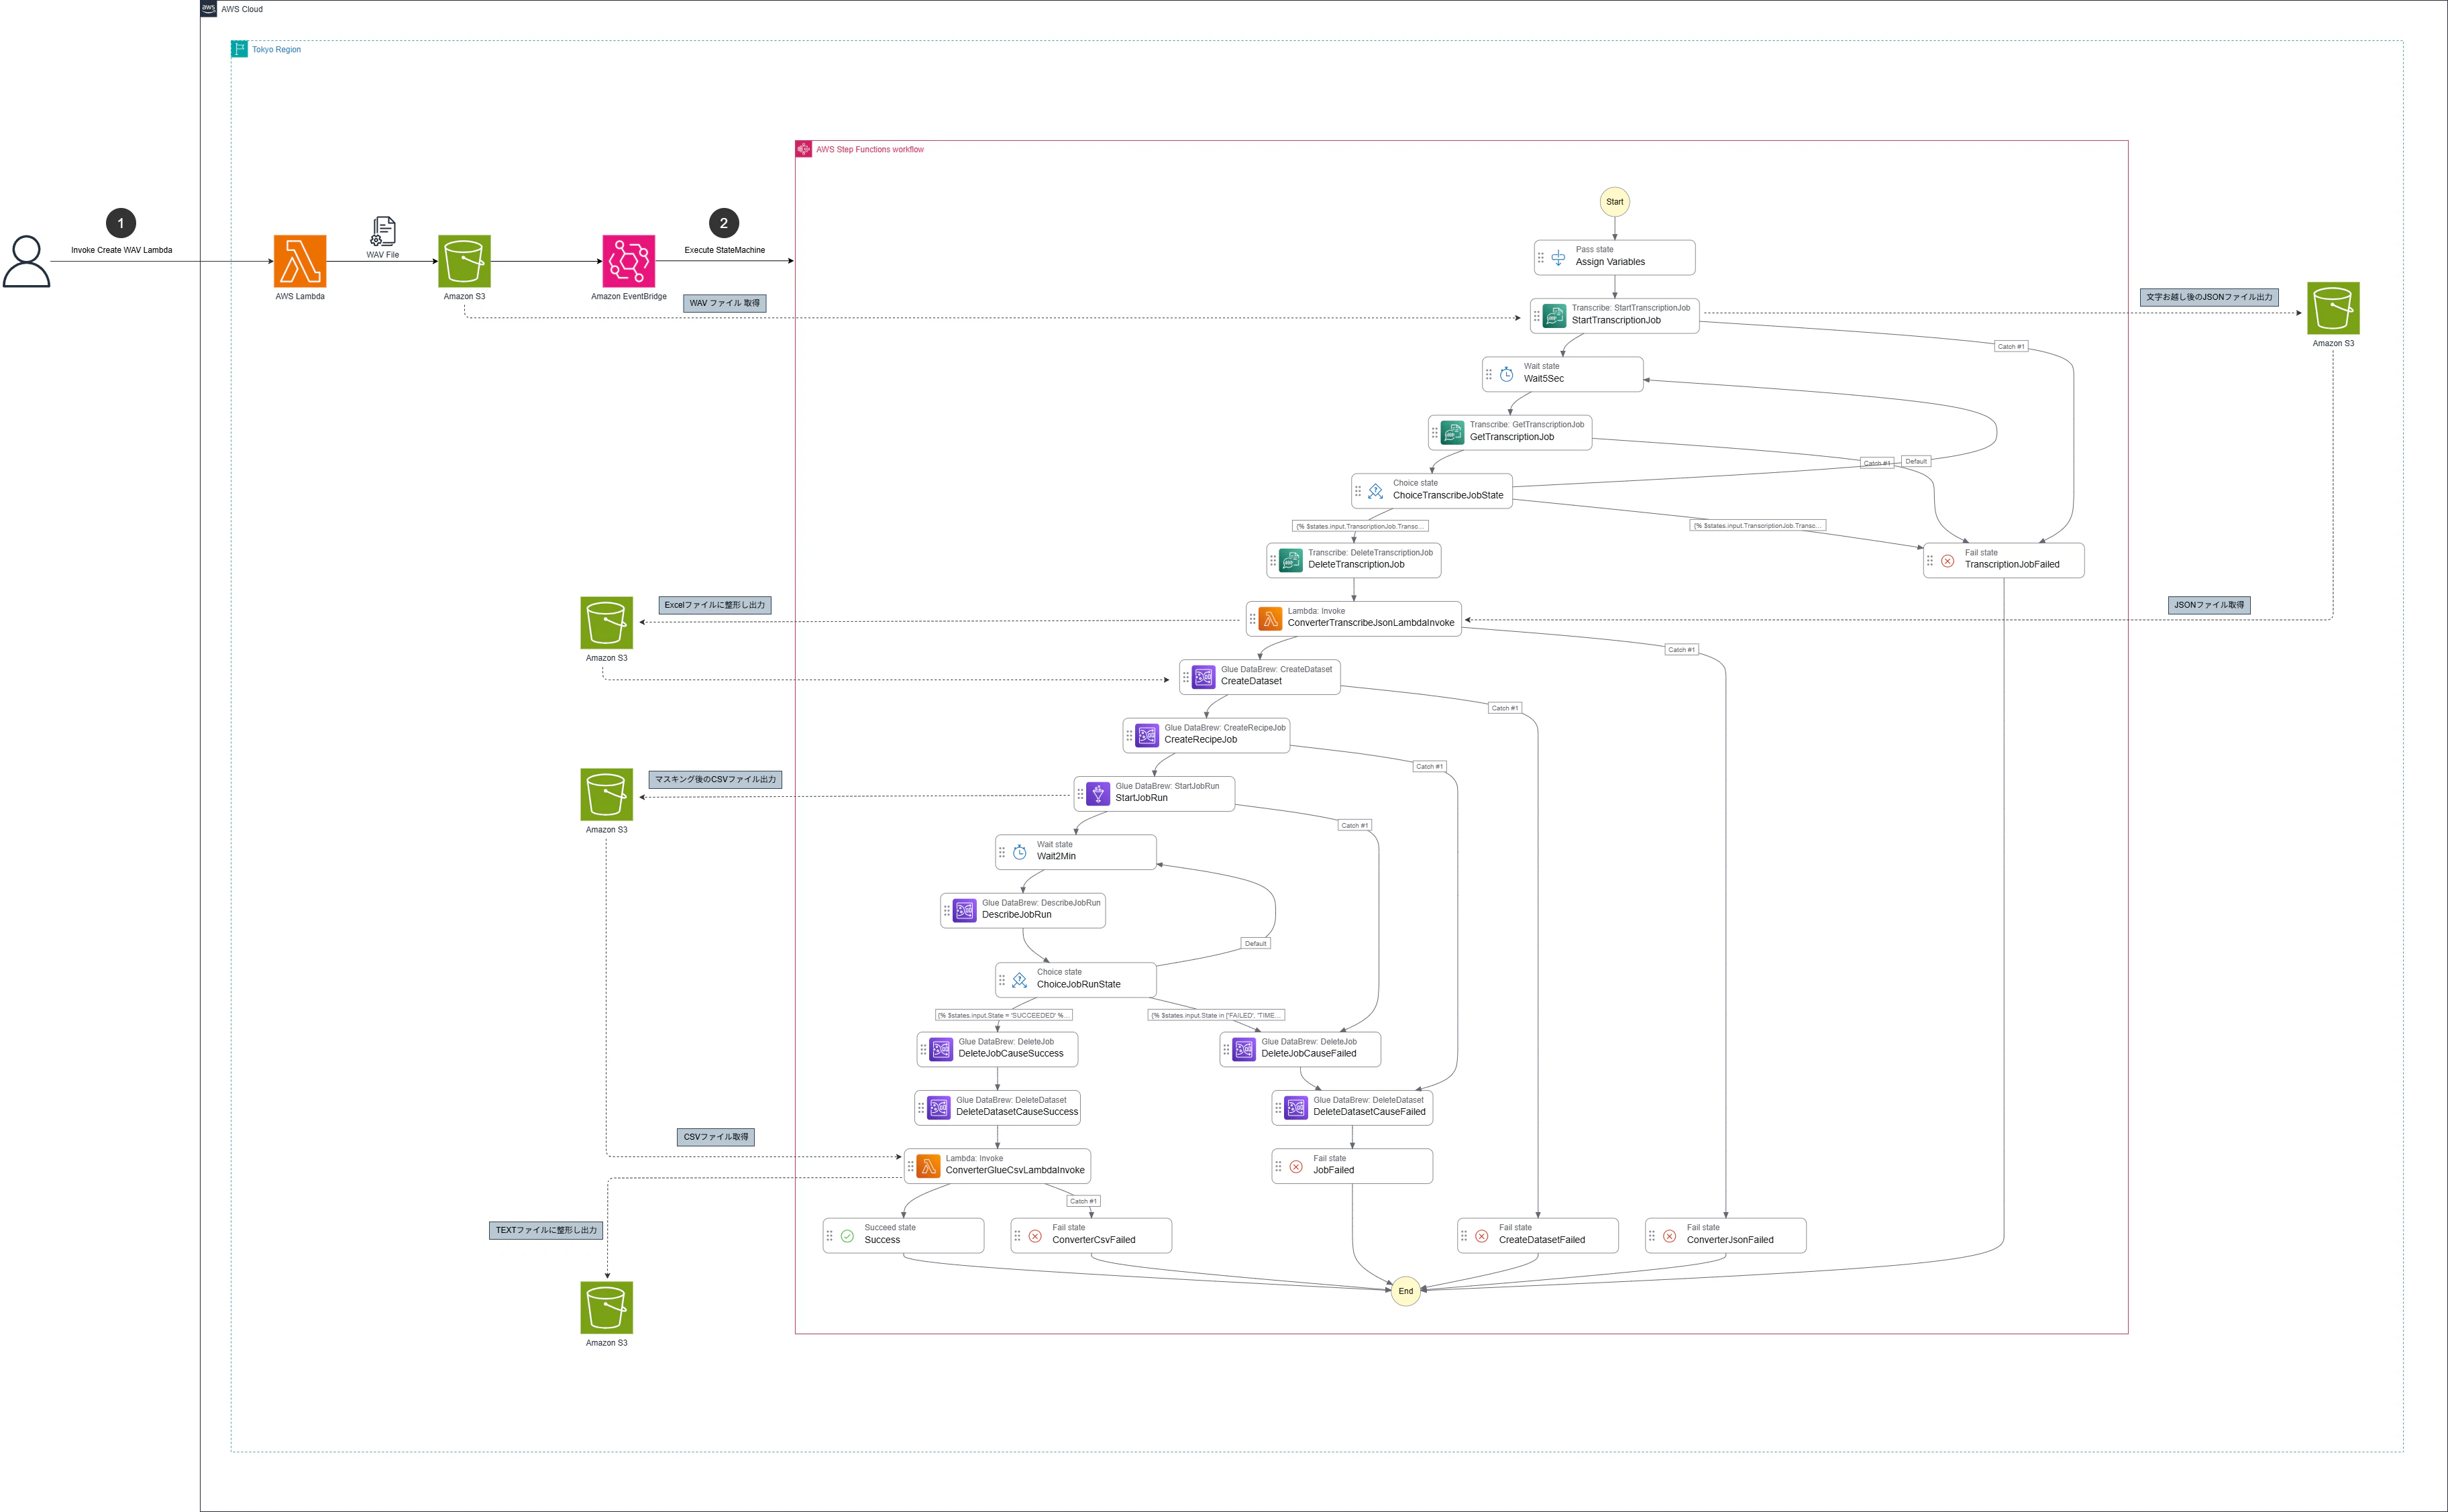
Task: Select the SUCCEEDED condition label under ChoiceJobRunState
Action: tap(1004, 1015)
